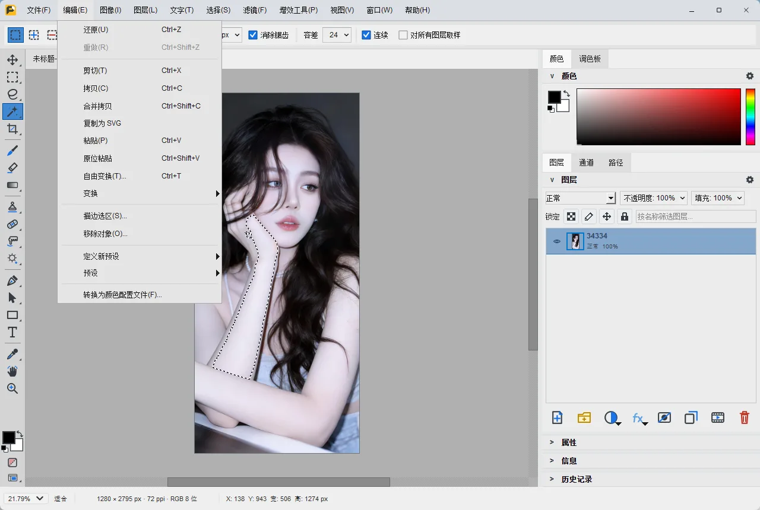The image size is (760, 510).
Task: Select the Brush tool
Action: pos(12,151)
